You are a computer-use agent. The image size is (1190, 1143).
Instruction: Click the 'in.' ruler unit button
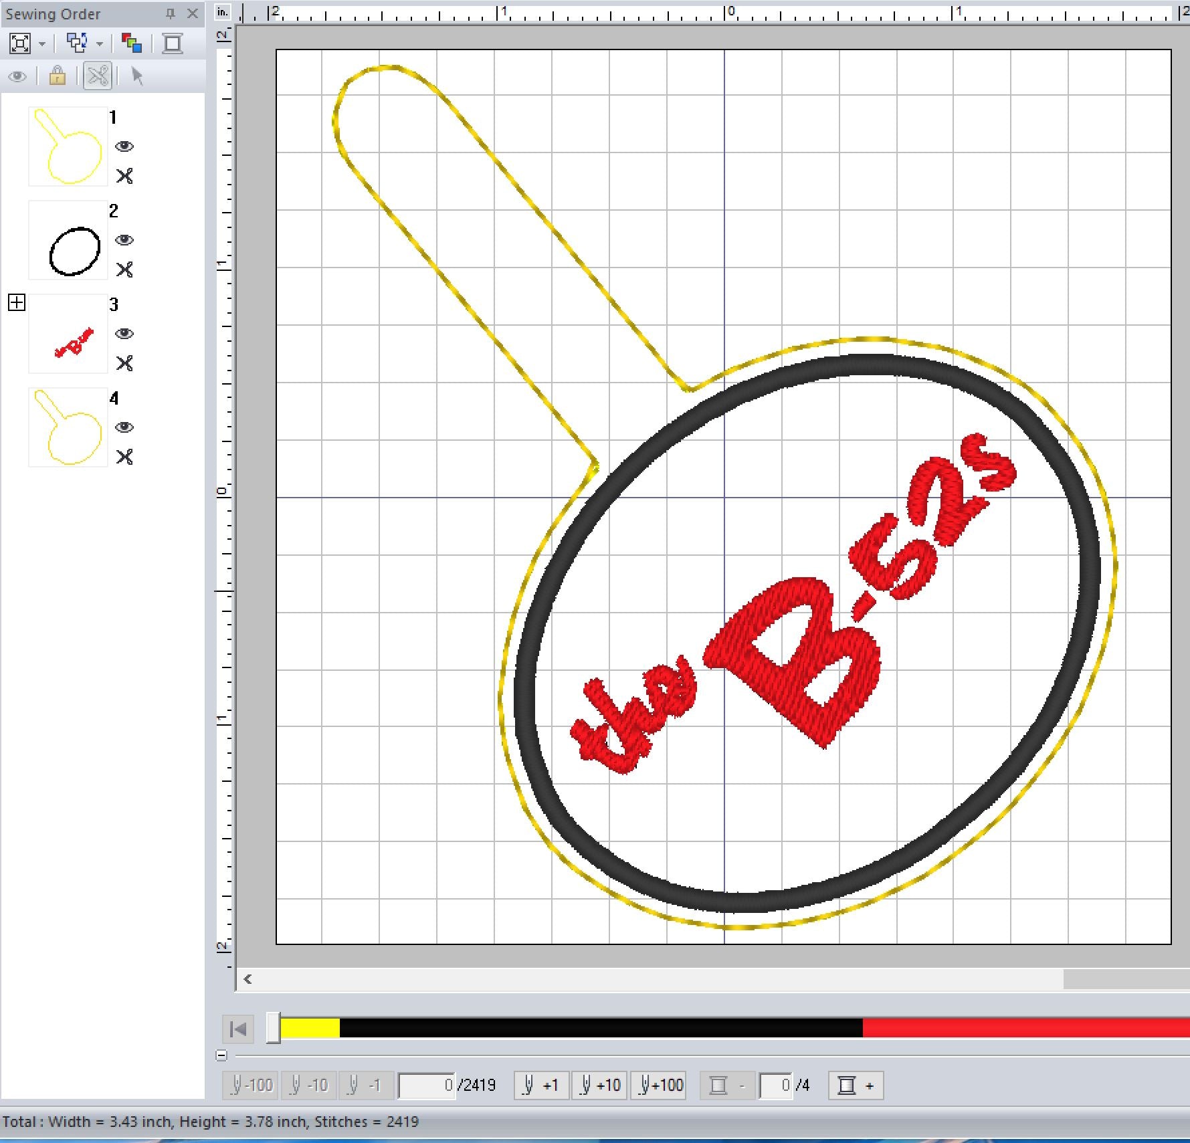coord(223,12)
